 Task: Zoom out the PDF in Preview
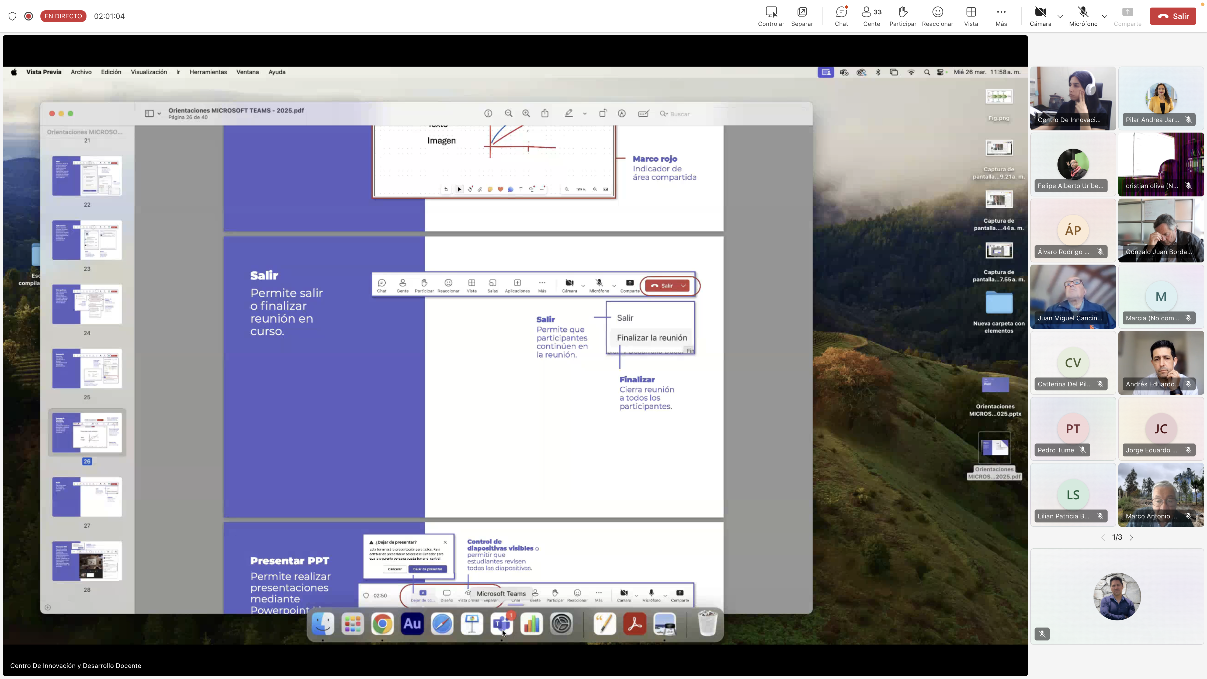(x=508, y=113)
